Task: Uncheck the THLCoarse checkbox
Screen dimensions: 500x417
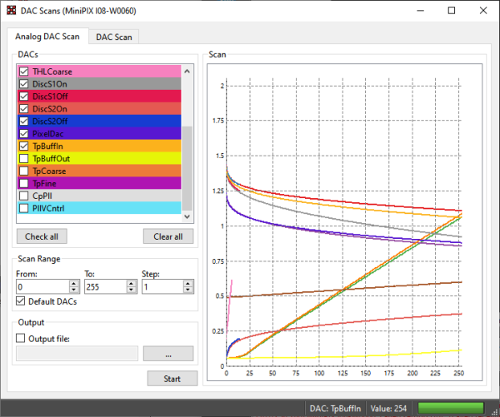Action: (x=24, y=72)
